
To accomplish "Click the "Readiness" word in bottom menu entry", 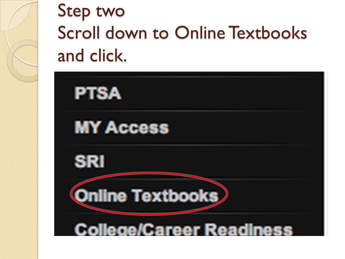I will click(249, 229).
